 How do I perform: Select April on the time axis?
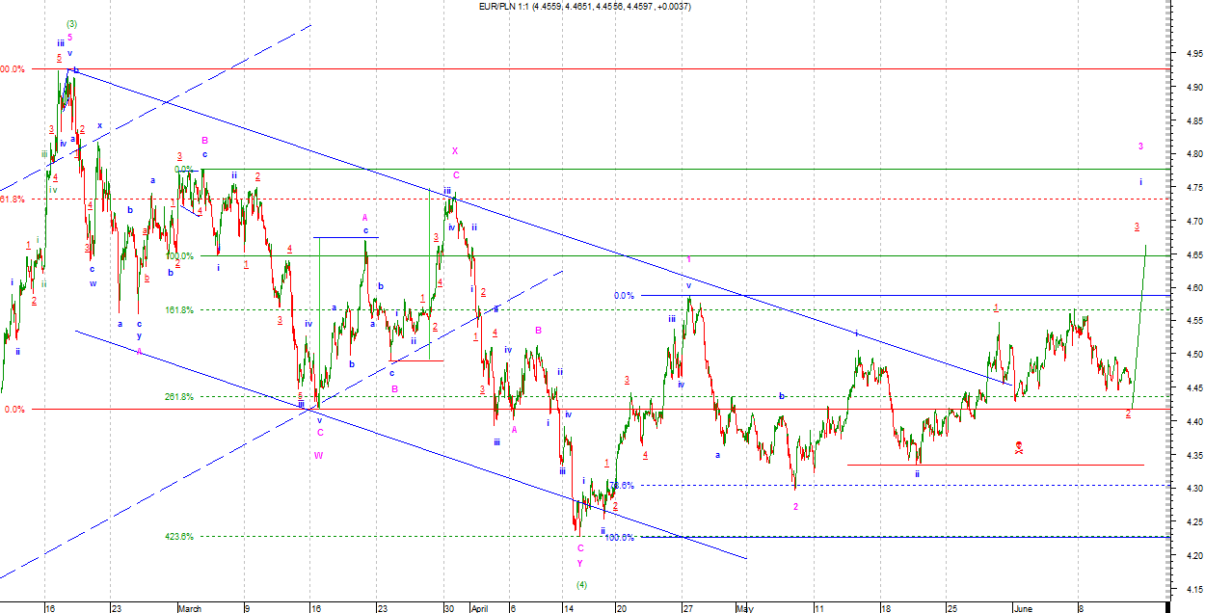coord(481,608)
